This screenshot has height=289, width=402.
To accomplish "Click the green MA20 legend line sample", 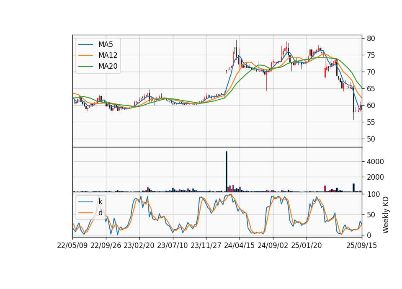I will (85, 67).
